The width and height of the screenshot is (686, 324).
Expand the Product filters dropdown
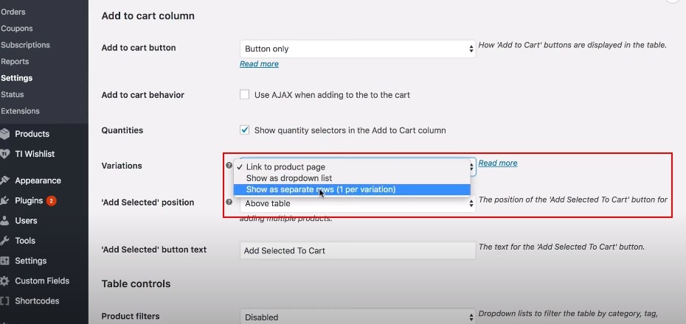pos(358,317)
